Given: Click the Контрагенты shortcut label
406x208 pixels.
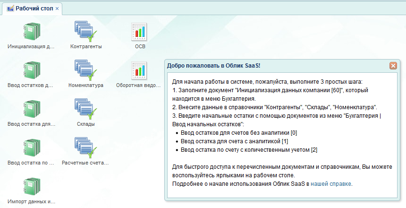Looking at the screenshot, I should coord(86,47).
